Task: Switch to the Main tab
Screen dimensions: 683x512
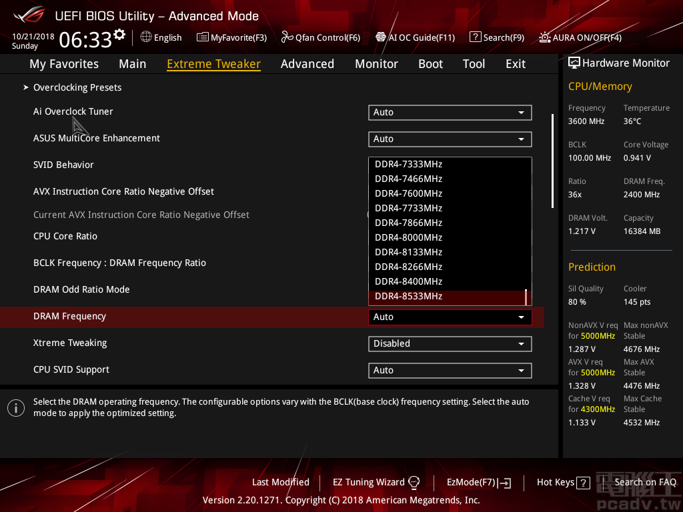Action: [133, 64]
